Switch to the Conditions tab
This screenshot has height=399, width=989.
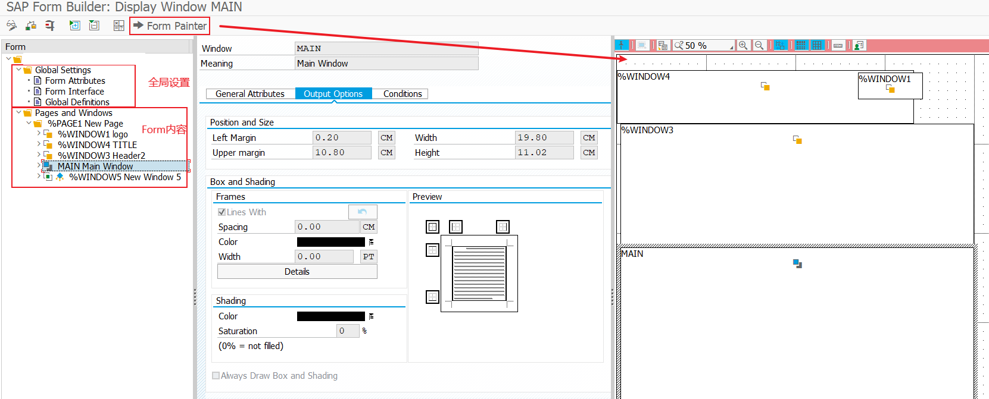tap(403, 93)
